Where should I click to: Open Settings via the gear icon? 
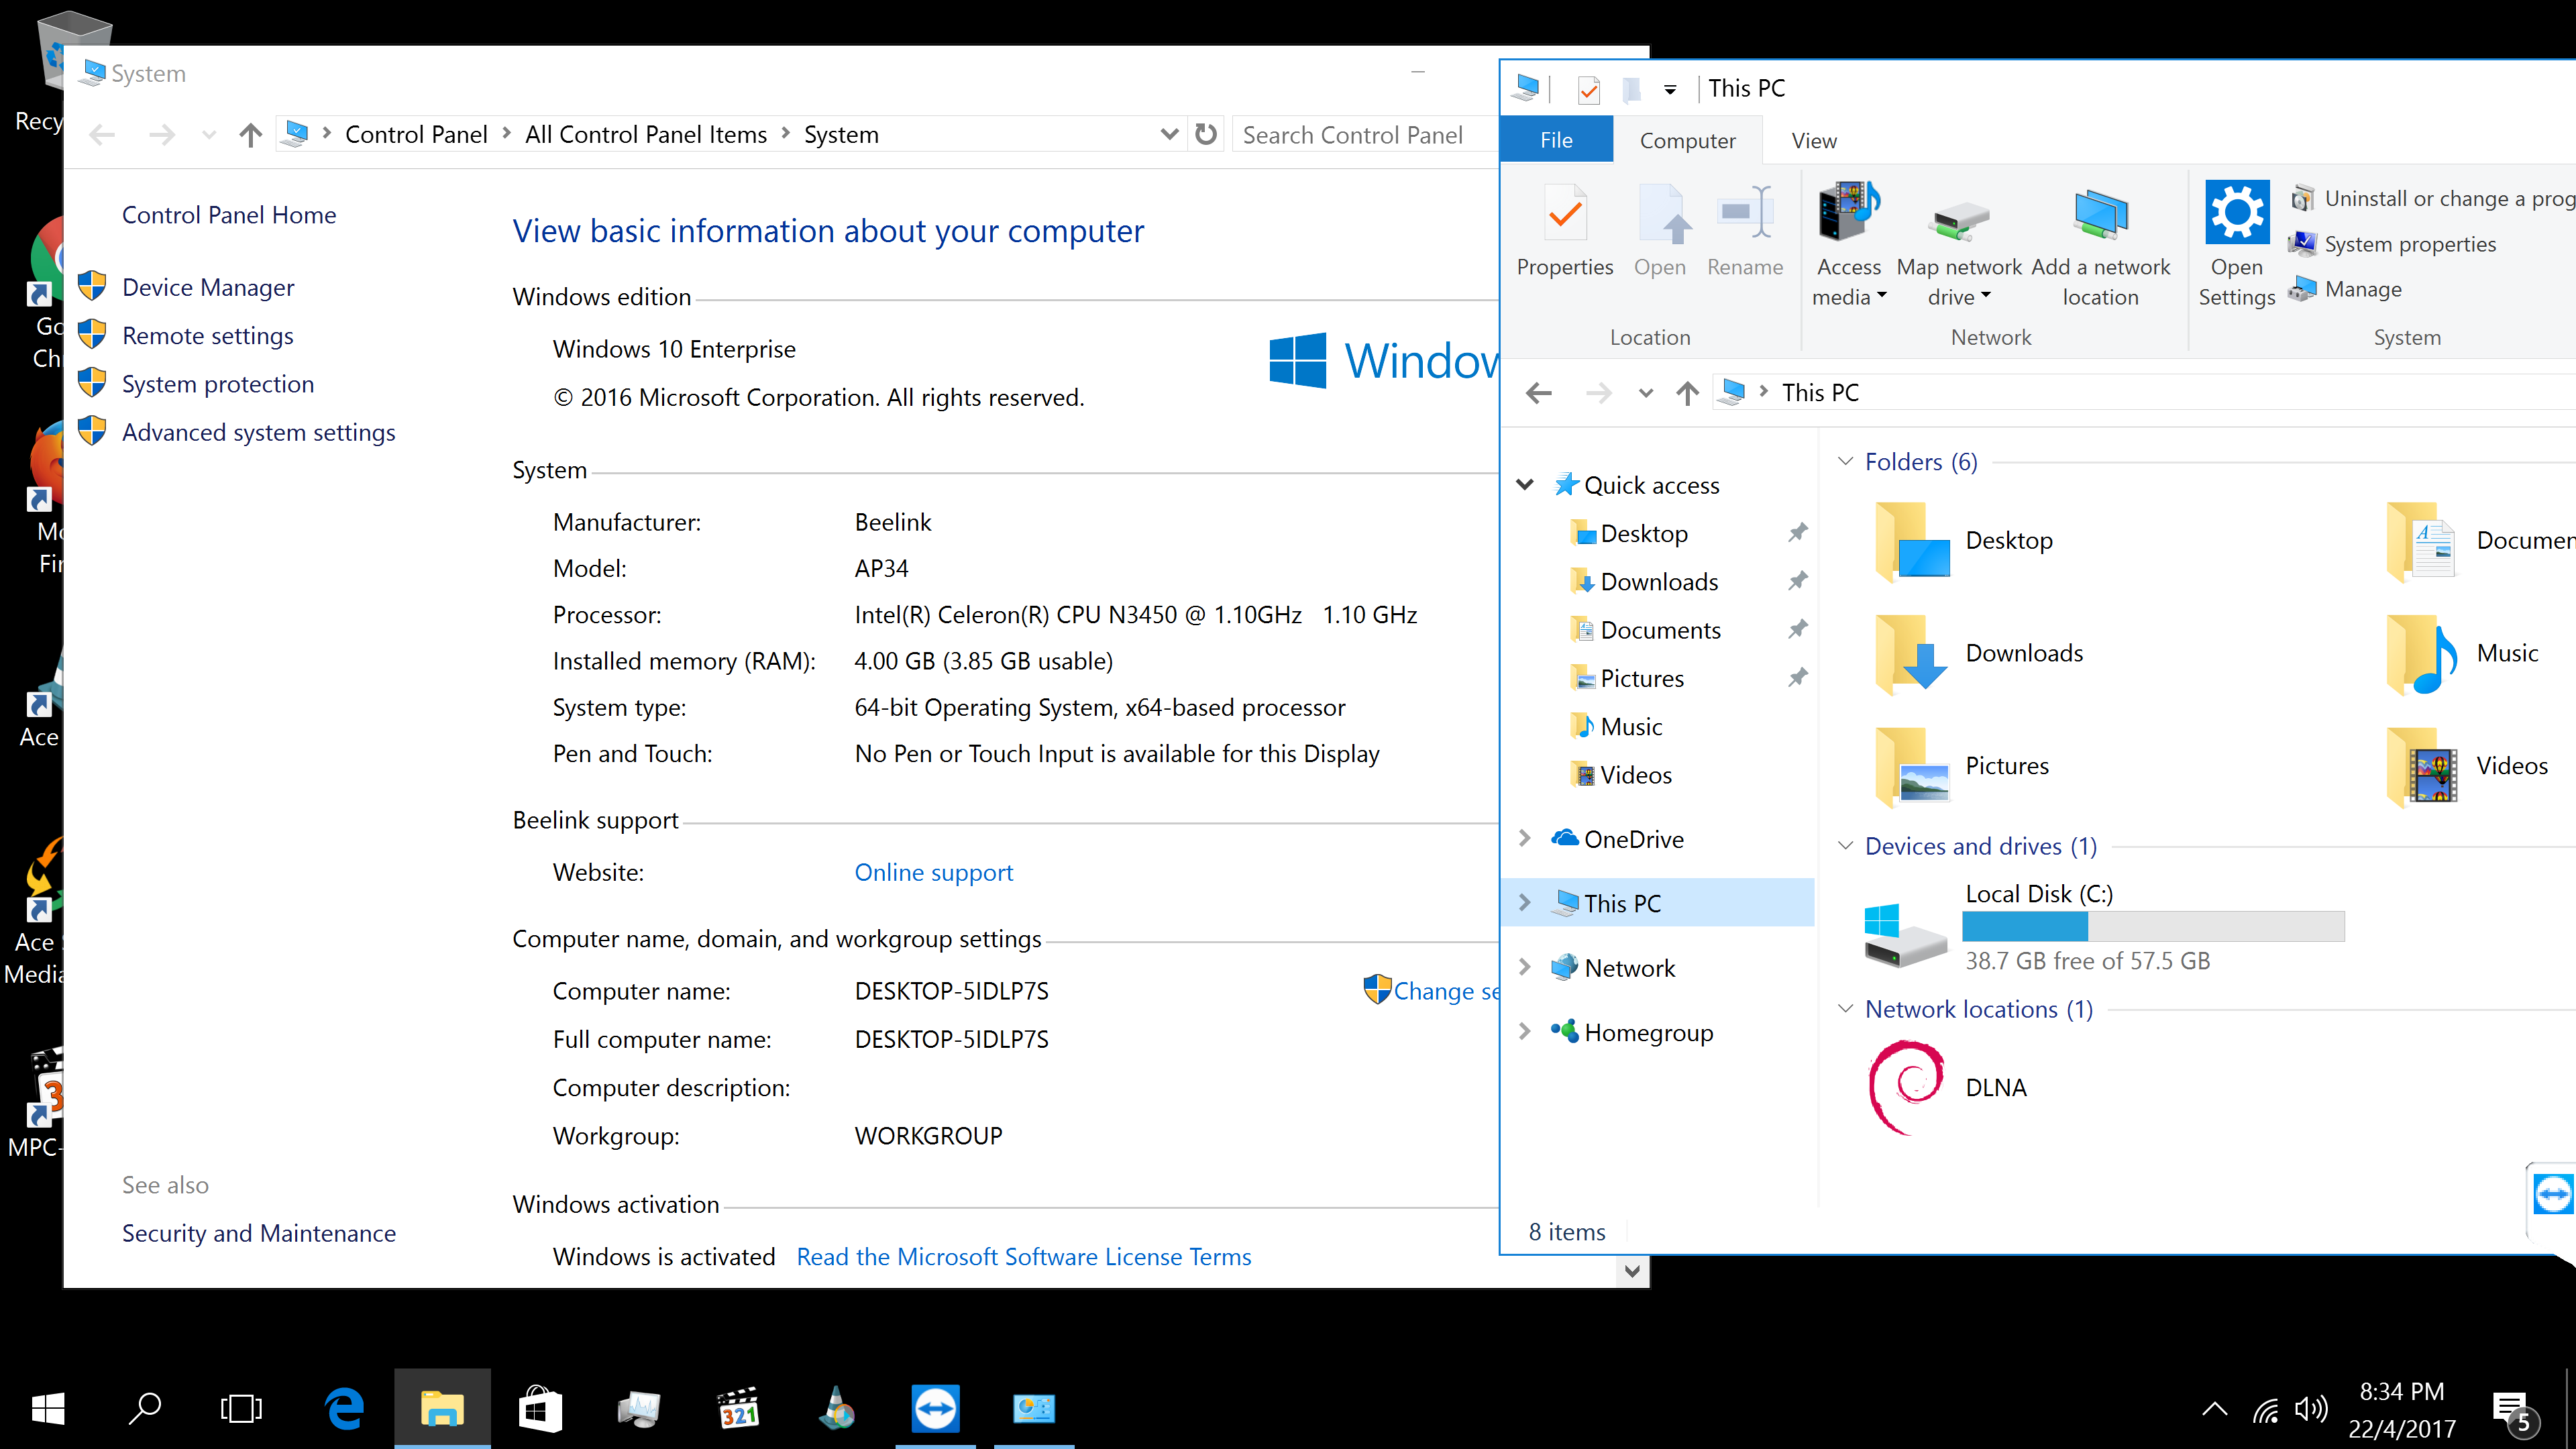click(2237, 211)
